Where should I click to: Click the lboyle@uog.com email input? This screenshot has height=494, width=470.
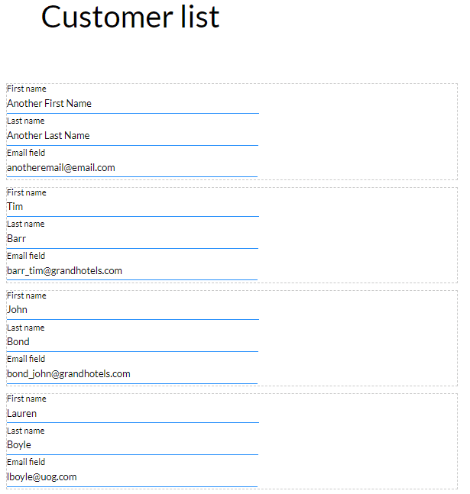(132, 477)
